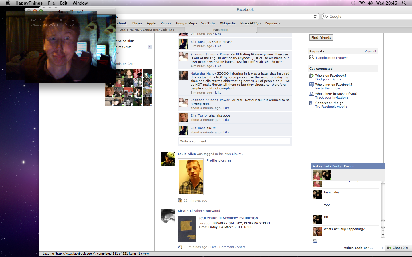Open the Spotlight search icon
This screenshot has width=412, height=257.
[404, 3]
